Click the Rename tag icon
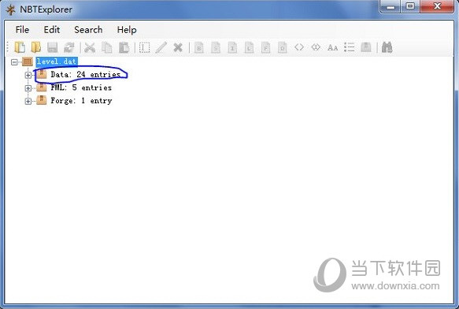Image resolution: width=459 pixels, height=309 pixels. click(144, 47)
